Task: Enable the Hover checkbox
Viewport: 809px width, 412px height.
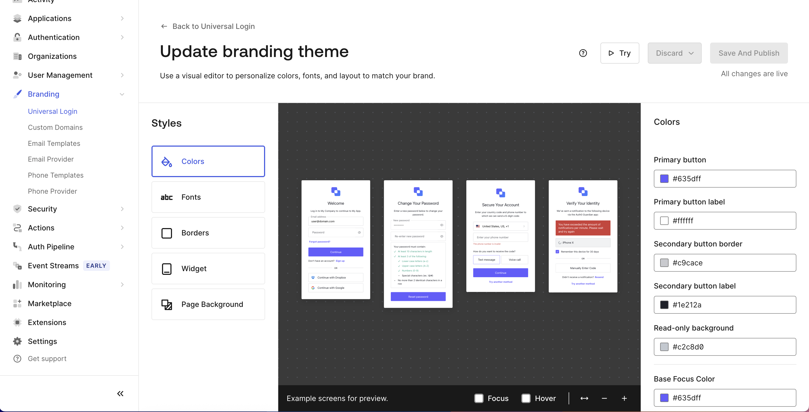Action: [x=526, y=398]
